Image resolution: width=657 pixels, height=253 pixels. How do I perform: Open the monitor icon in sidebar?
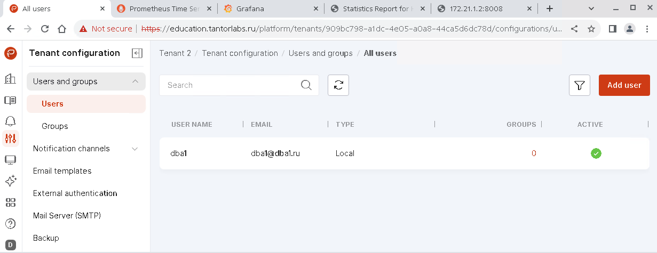click(10, 160)
